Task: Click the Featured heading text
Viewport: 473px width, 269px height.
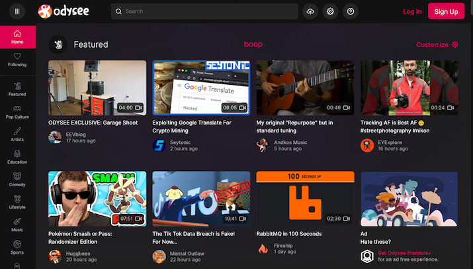Action: click(x=91, y=44)
